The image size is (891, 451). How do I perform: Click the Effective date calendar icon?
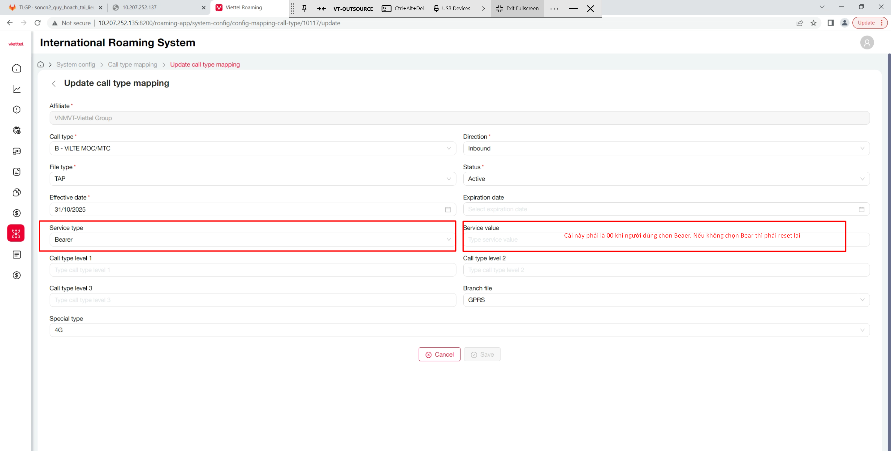coord(448,209)
